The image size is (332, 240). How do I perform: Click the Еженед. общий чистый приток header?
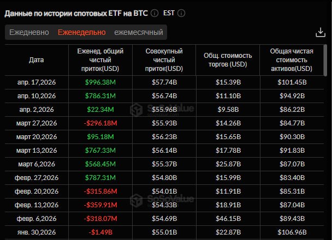click(x=100, y=60)
